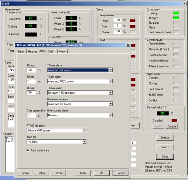Click the Opening alarm input indicator
The height and width of the screenshot is (180, 188).
pos(176,77)
